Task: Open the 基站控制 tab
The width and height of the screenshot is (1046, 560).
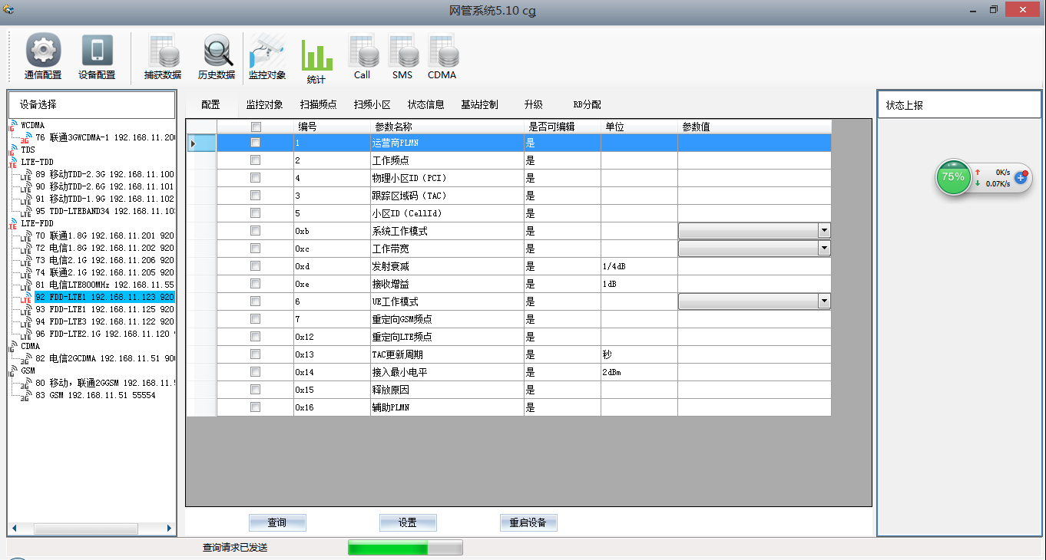Action: click(x=480, y=104)
